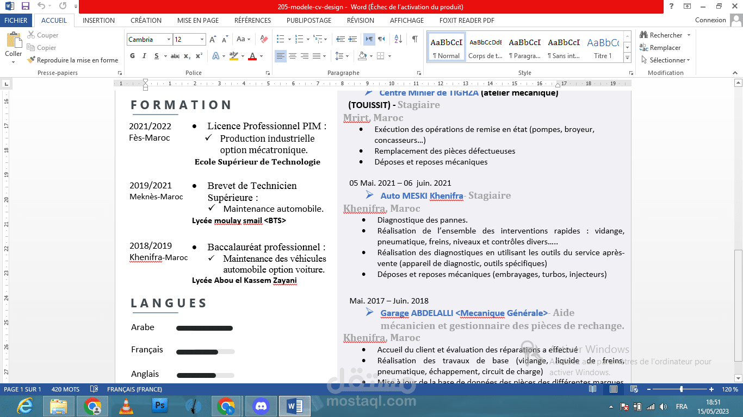Viewport: 743px width, 417px height.
Task: Toggle italic formatting (I)
Action: coord(145,56)
